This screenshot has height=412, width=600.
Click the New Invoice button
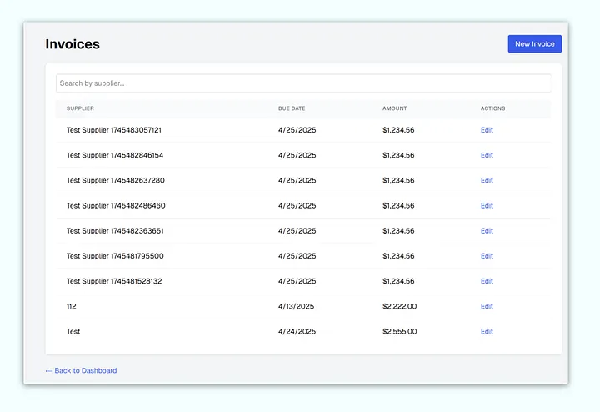tap(534, 44)
